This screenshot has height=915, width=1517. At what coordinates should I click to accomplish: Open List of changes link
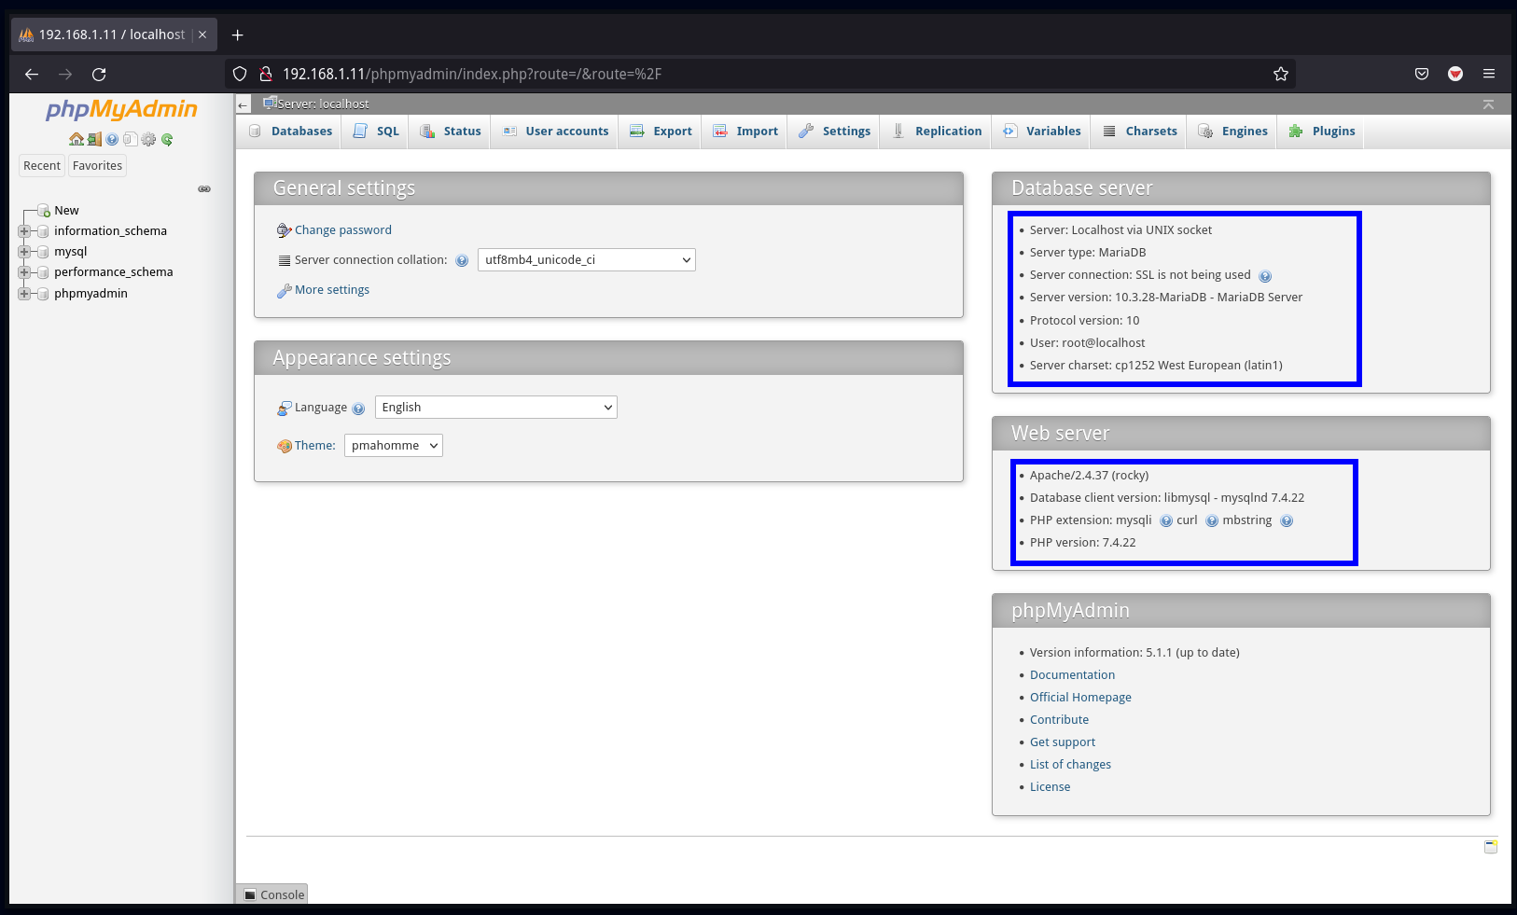pyautogui.click(x=1070, y=765)
